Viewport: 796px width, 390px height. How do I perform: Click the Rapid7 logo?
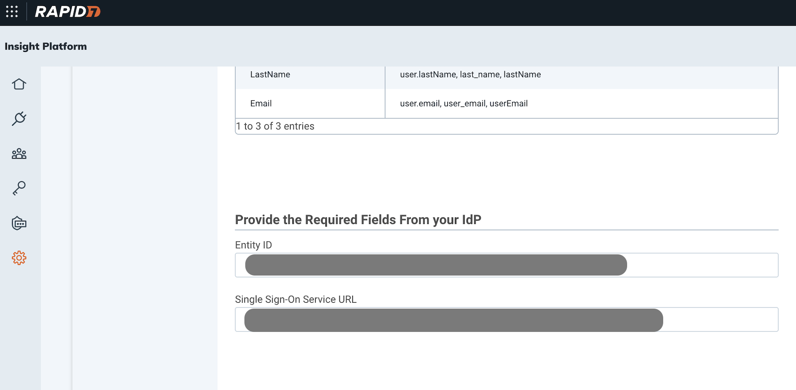click(x=67, y=12)
